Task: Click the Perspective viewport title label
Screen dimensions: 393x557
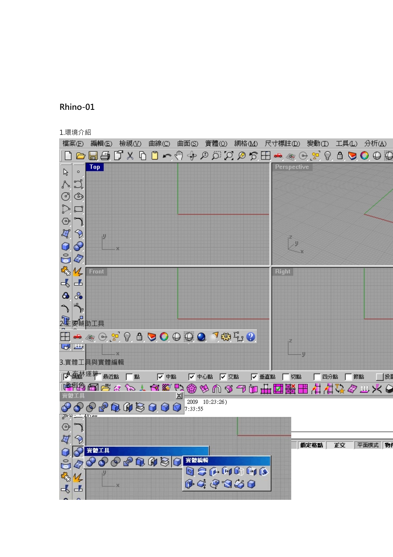Action: [x=292, y=167]
